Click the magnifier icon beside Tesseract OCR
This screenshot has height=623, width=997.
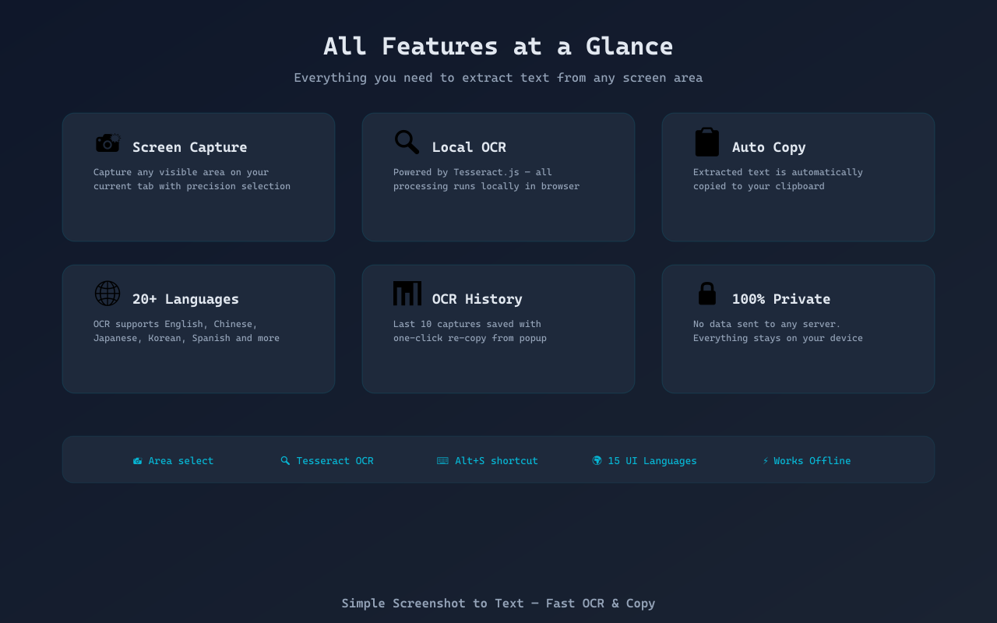click(285, 460)
